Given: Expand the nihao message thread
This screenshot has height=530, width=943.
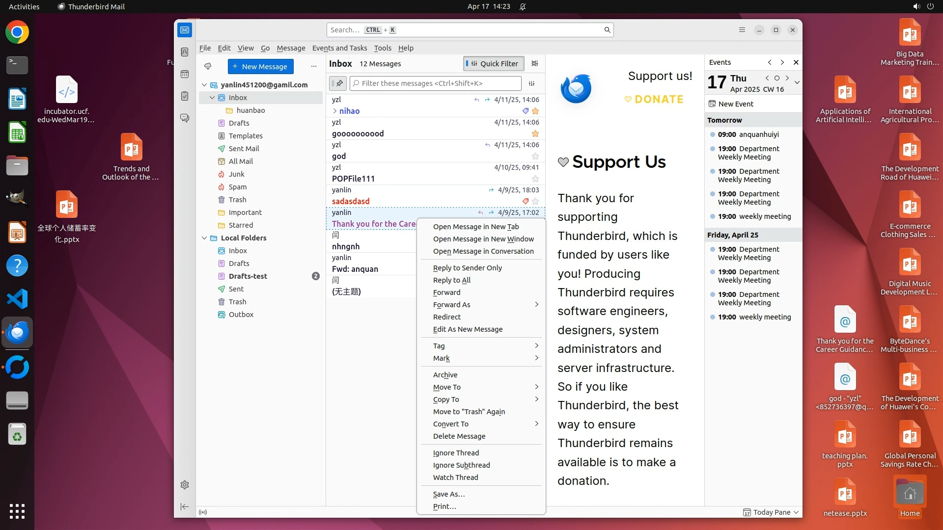Looking at the screenshot, I should click(334, 111).
